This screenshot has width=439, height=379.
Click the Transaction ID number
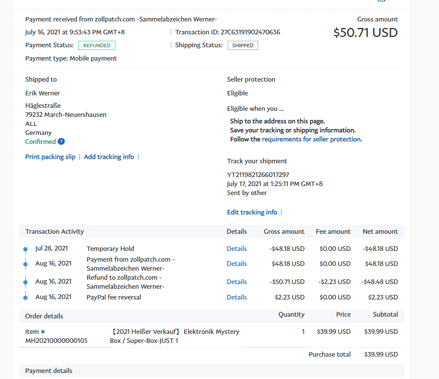tap(250, 32)
